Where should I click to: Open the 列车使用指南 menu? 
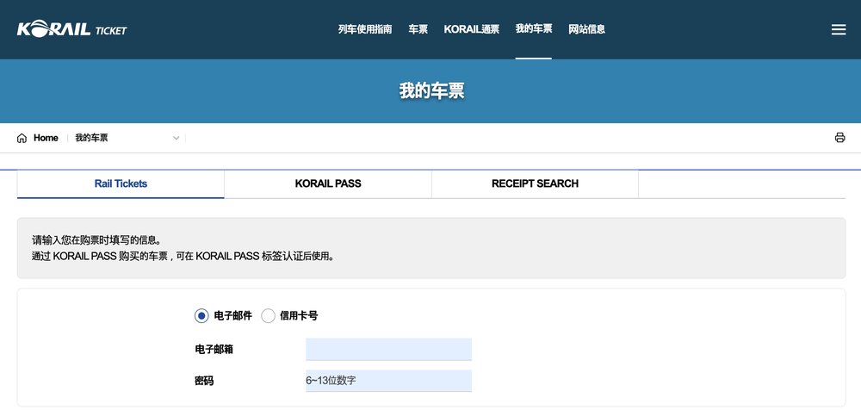[x=364, y=29]
